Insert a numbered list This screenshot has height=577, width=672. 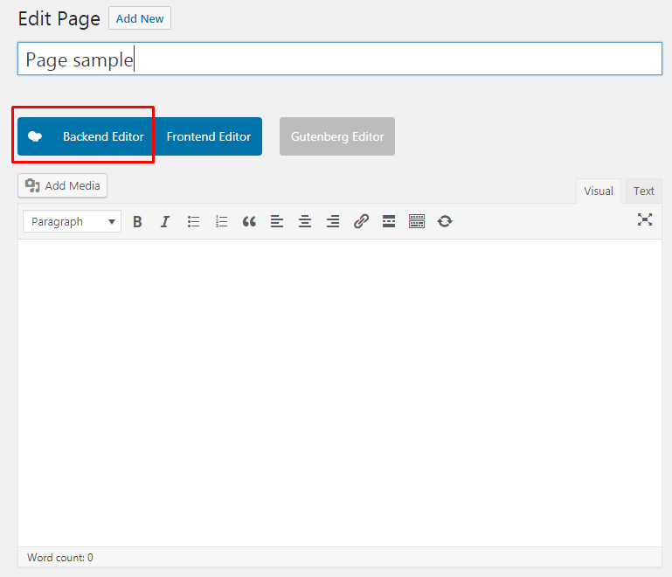click(x=221, y=222)
